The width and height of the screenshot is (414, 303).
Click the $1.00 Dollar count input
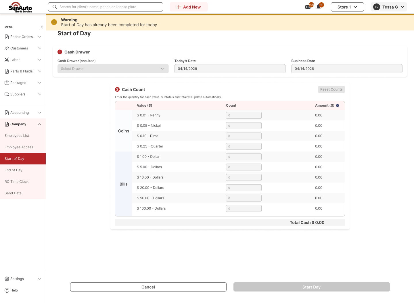point(244,157)
